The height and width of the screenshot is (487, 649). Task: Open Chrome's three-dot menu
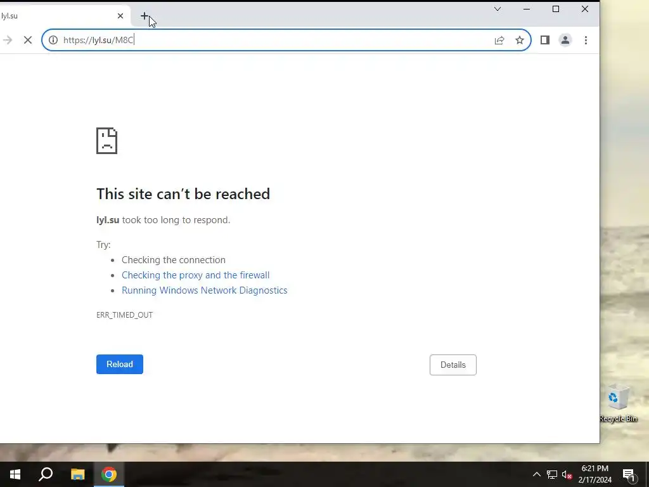(586, 40)
